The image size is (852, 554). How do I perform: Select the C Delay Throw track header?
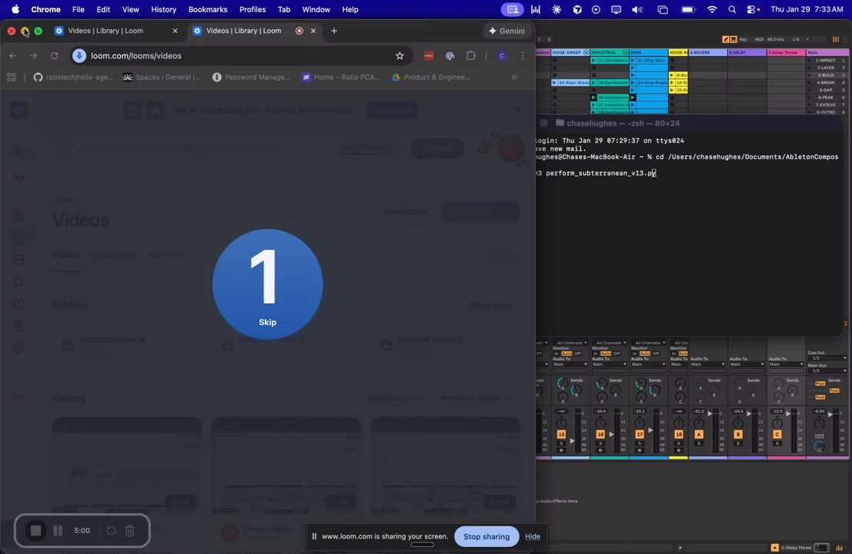tap(787, 52)
